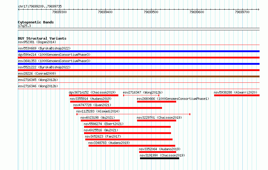Screen dimensions: 268x170
Task: Select the dgv3671n152 Chaisson2019 red bar
Action: 94,95
